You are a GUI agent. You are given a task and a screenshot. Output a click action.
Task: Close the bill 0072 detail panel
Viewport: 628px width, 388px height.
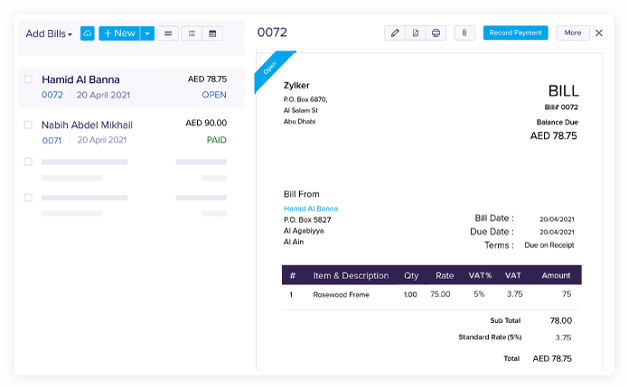(599, 32)
